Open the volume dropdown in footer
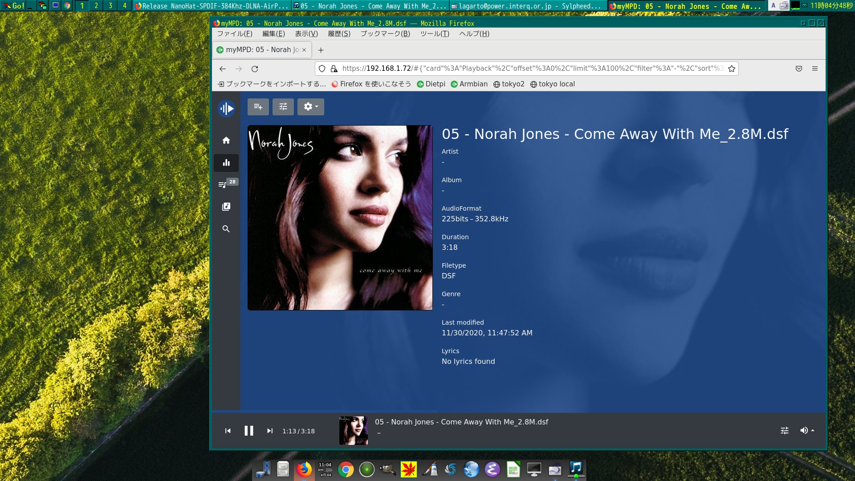855x481 pixels. point(807,431)
